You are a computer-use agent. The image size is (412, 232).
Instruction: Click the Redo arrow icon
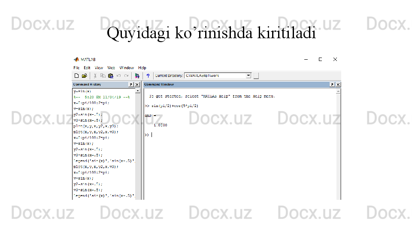126,76
